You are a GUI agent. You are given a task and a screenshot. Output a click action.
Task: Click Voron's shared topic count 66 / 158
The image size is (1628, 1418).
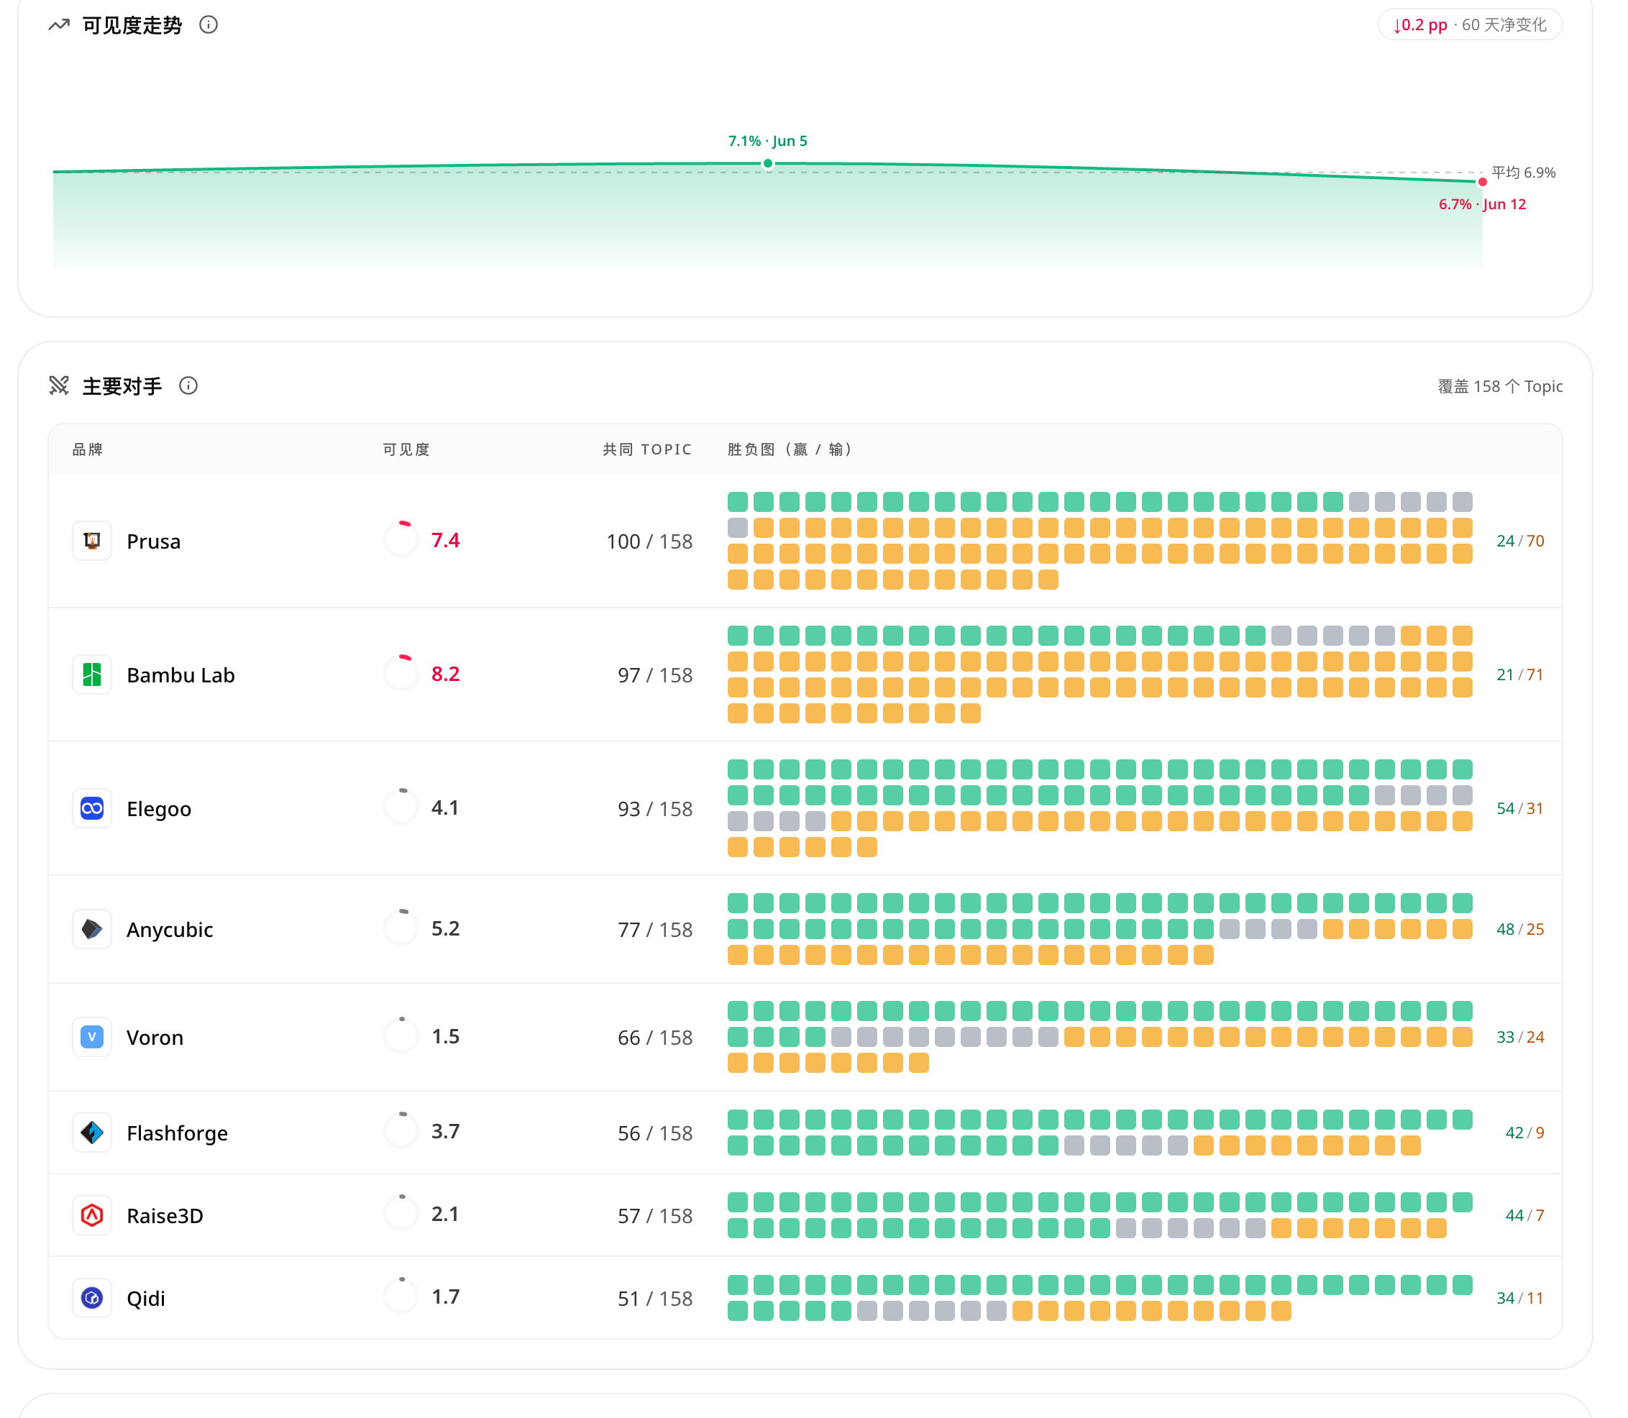[x=655, y=1038]
